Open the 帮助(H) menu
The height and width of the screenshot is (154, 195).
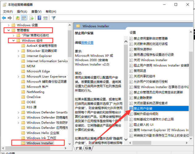tap(51, 12)
